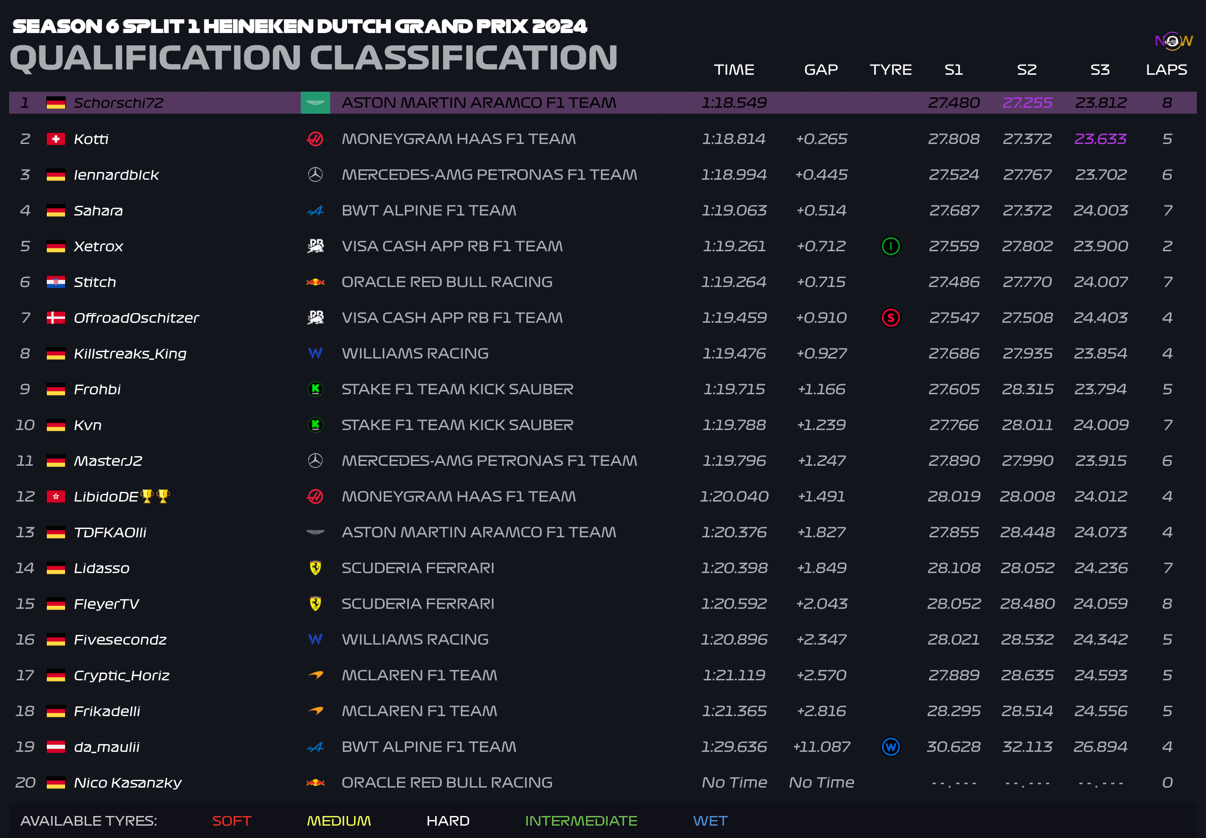Click gap value +11.087
The width and height of the screenshot is (1206, 838).
click(821, 747)
